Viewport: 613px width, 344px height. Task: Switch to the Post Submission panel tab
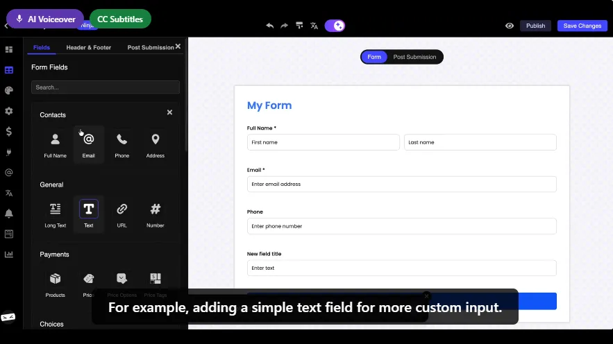(150, 48)
